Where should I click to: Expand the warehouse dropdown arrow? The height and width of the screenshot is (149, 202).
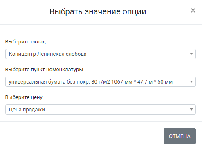click(191, 54)
